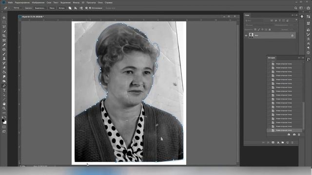The width and height of the screenshot is (312, 175).
Task: Select the Type tool
Action: 4,90
